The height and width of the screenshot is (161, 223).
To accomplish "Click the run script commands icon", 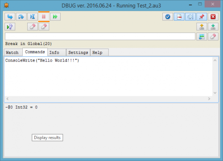I will coord(10,27).
